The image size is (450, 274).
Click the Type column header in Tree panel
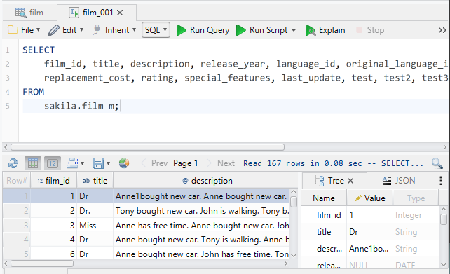pos(416,198)
